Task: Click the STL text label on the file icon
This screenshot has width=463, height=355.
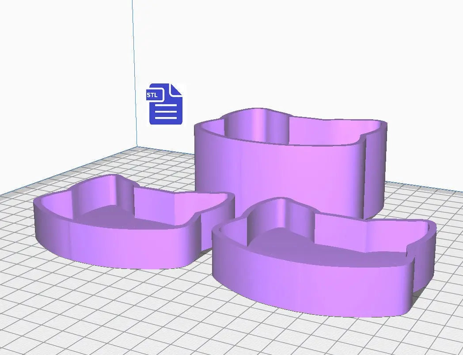Action: 152,95
